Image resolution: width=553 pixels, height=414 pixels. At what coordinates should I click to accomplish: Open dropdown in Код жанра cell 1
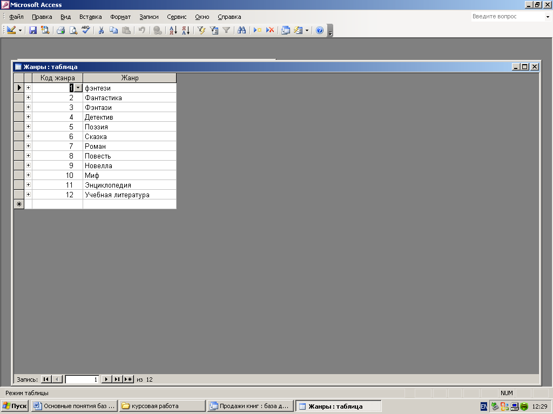[78, 88]
